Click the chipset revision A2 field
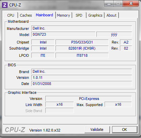This screenshot has width=141, height=138. (x=126, y=42)
